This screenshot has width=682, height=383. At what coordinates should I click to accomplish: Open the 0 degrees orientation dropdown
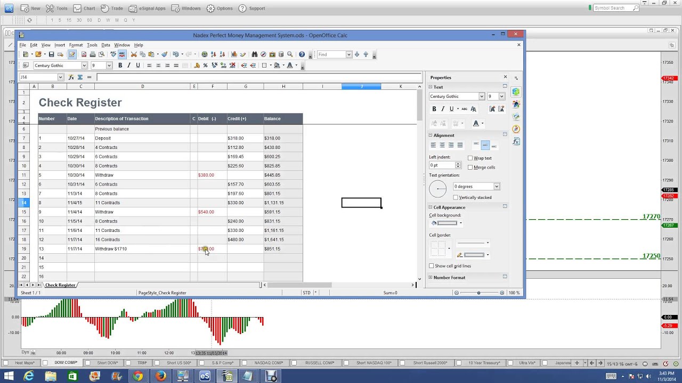pos(497,187)
